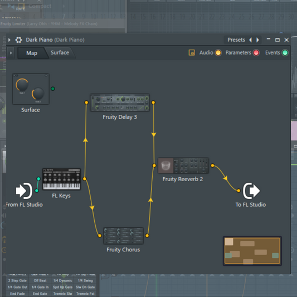This screenshot has width=297, height=297.
Task: Open the Presets menu
Action: tap(236, 40)
